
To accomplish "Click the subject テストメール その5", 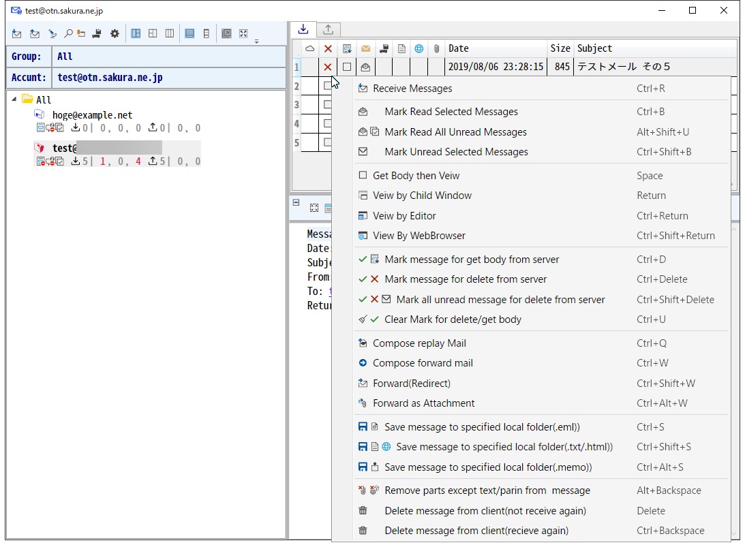I will [624, 67].
